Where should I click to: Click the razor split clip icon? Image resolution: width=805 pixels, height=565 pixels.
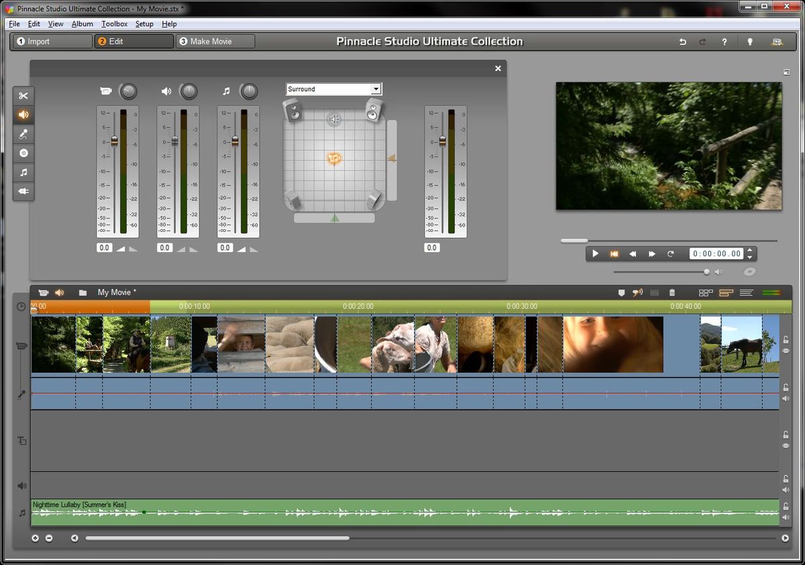[654, 293]
